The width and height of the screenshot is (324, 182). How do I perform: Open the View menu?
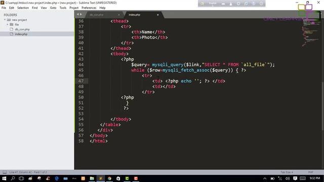pyautogui.click(x=44, y=8)
